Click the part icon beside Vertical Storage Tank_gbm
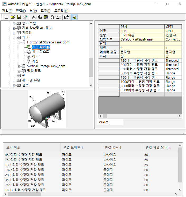 [x=24, y=66]
